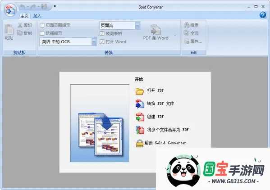This screenshot has height=190, width=270.
Task: Click the 解锁 Solid Converter link text
Action: pos(165,143)
